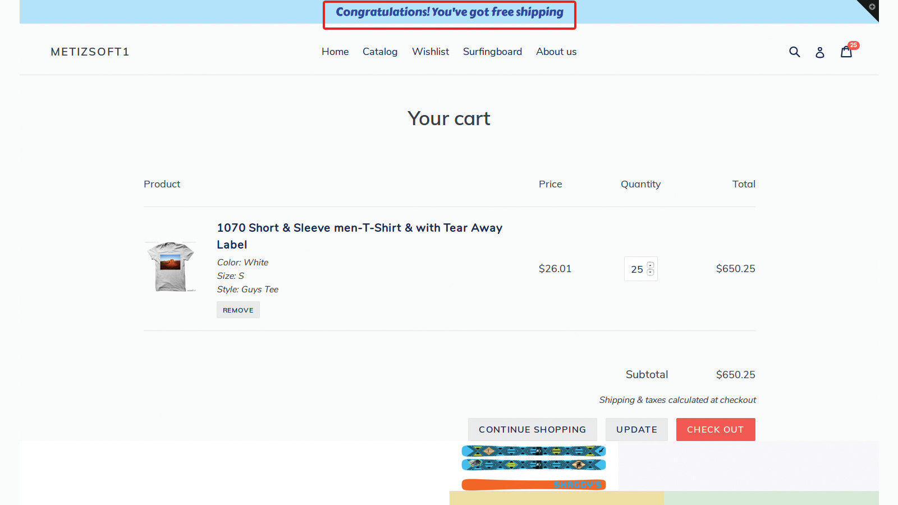The width and height of the screenshot is (898, 505).
Task: Click CONTINUE SHOPPING
Action: (x=532, y=429)
